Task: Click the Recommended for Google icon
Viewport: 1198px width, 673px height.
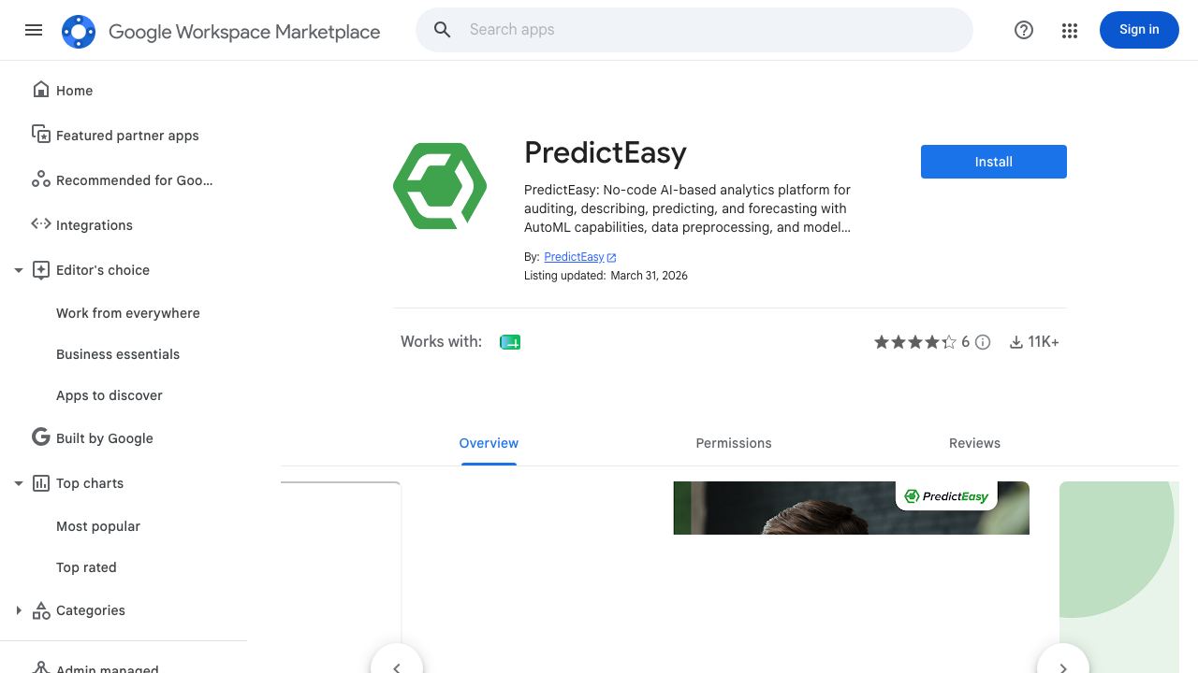Action: pyautogui.click(x=41, y=179)
